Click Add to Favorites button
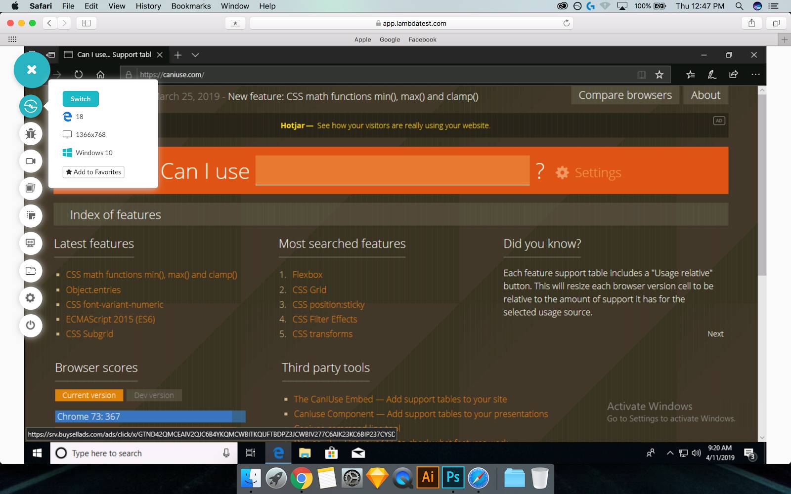This screenshot has height=494, width=791. tap(93, 172)
